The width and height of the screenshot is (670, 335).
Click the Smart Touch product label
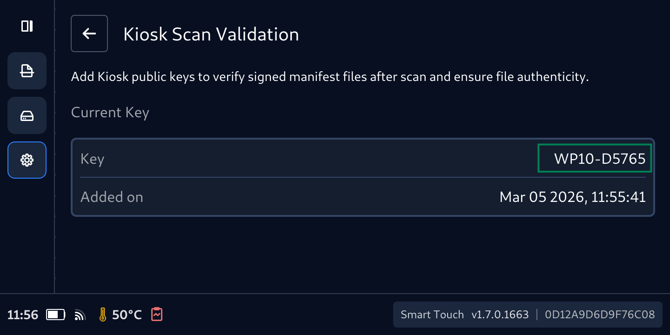pyautogui.click(x=432, y=315)
